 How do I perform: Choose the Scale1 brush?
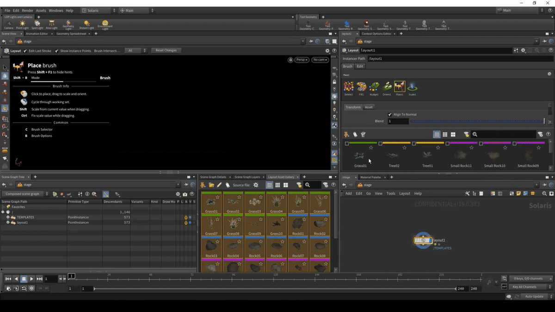(x=412, y=87)
